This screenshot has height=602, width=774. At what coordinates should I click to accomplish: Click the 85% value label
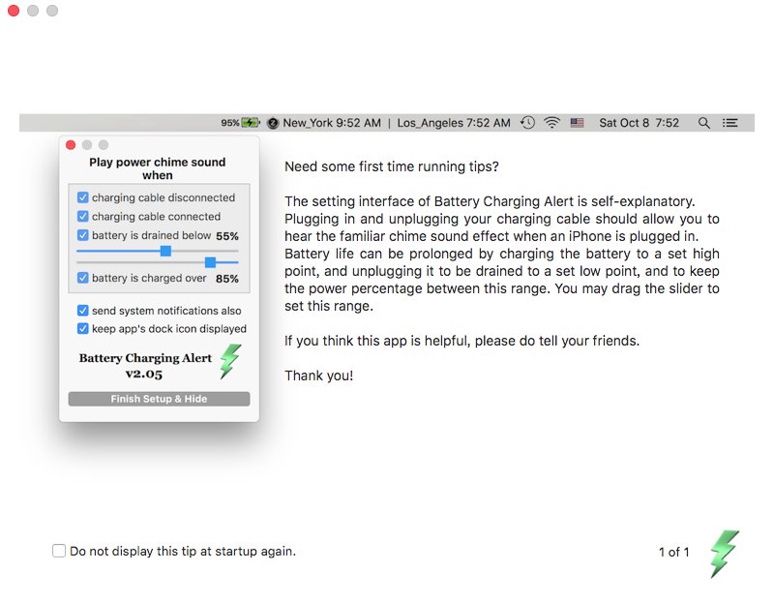tap(227, 279)
